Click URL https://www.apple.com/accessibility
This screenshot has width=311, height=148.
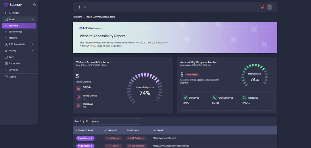171,146
